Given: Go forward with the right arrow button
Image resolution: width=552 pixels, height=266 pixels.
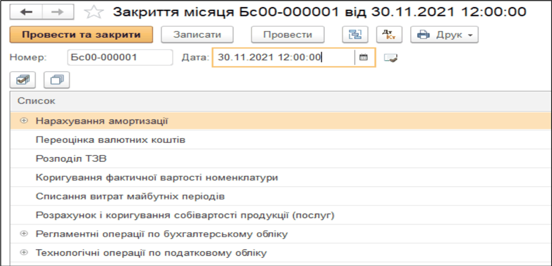Looking at the screenshot, I should (58, 12).
